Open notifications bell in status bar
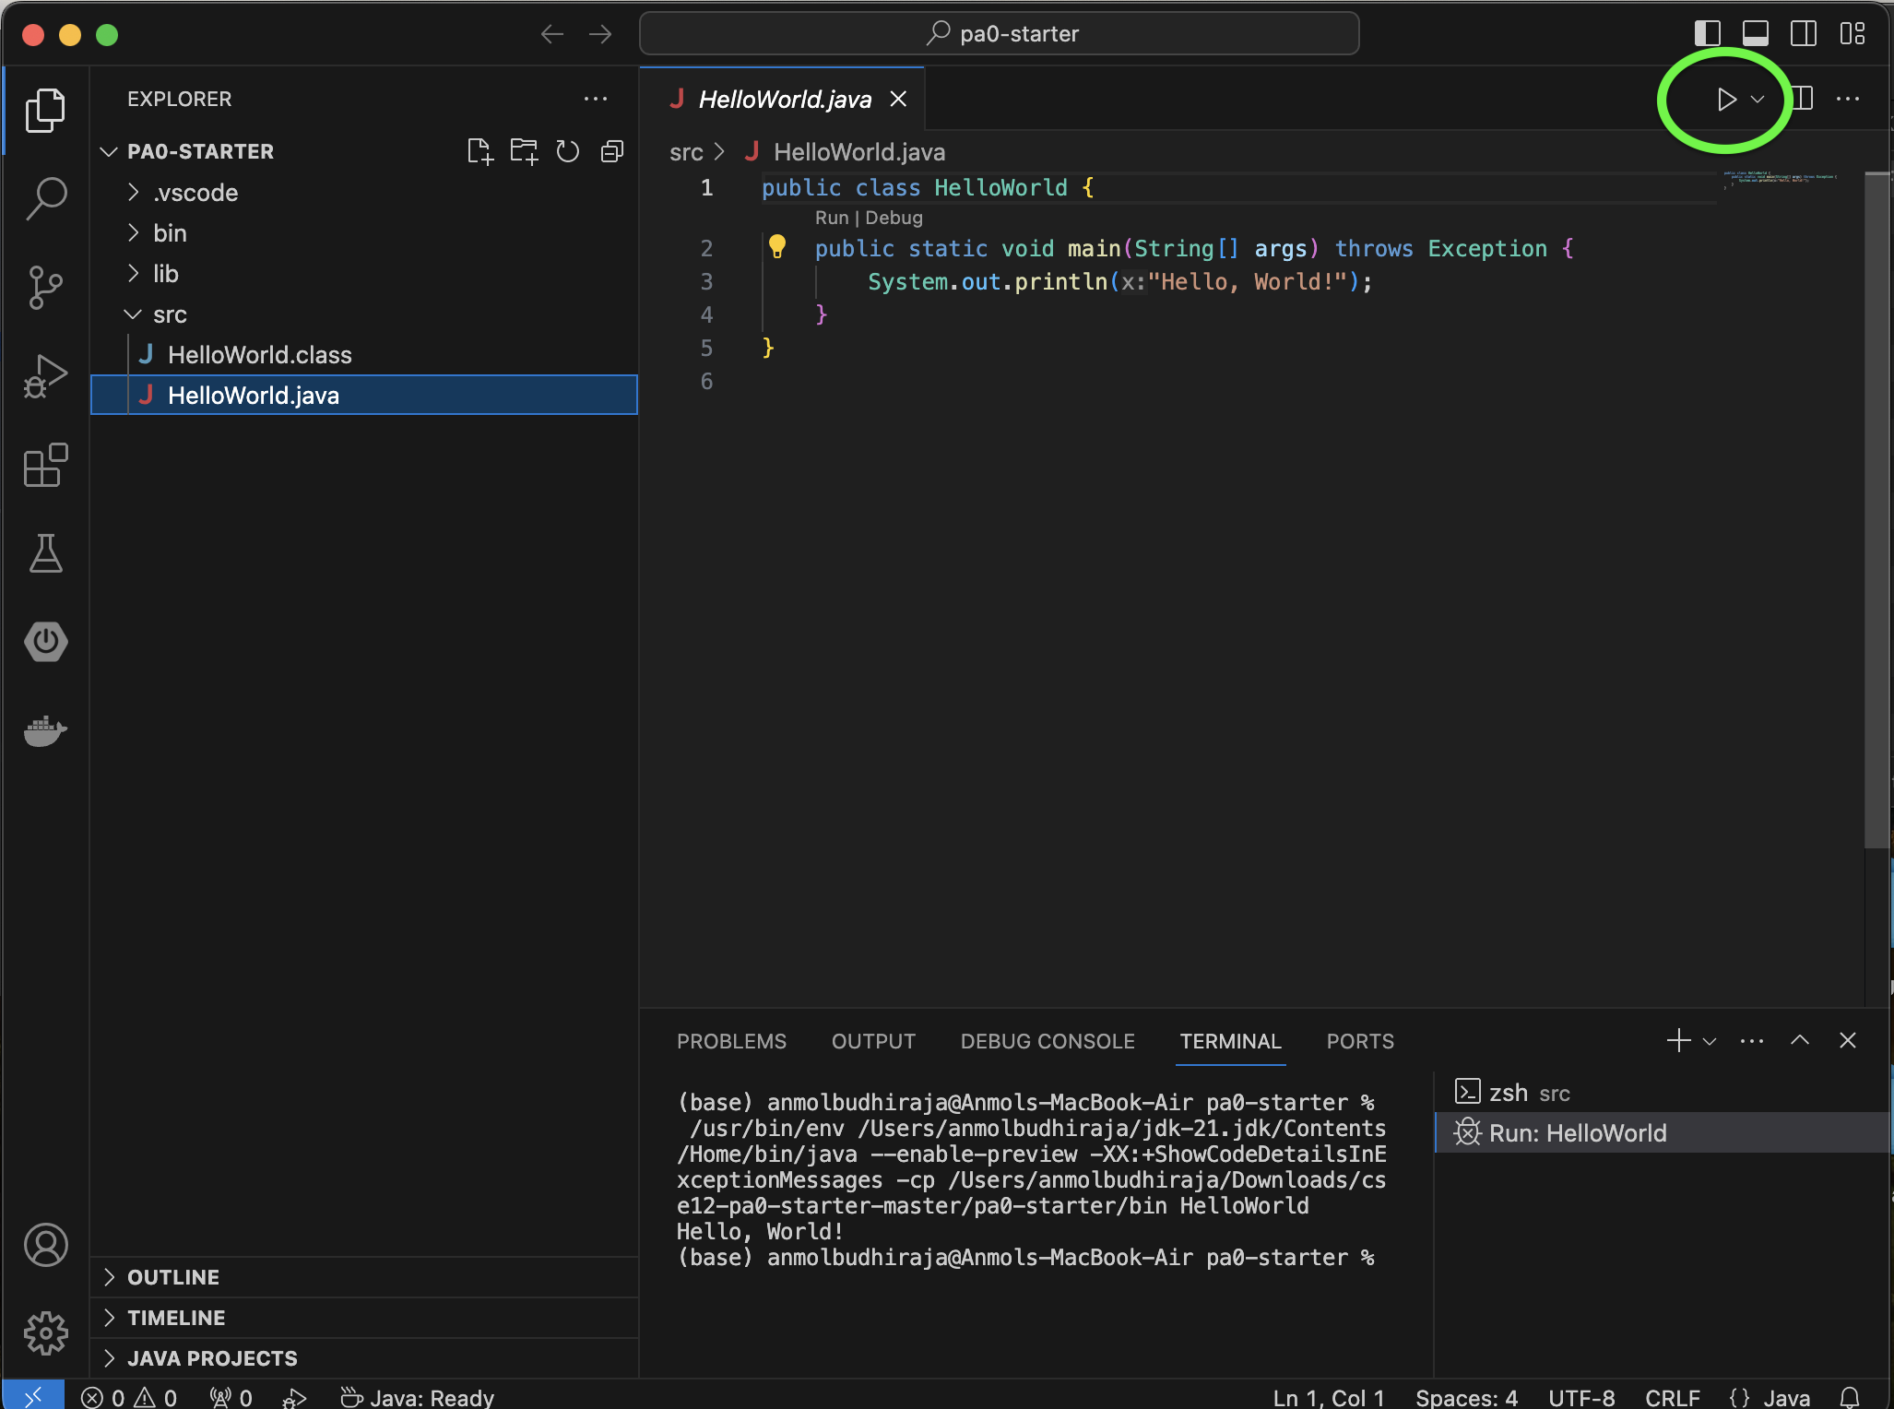 point(1850,1398)
